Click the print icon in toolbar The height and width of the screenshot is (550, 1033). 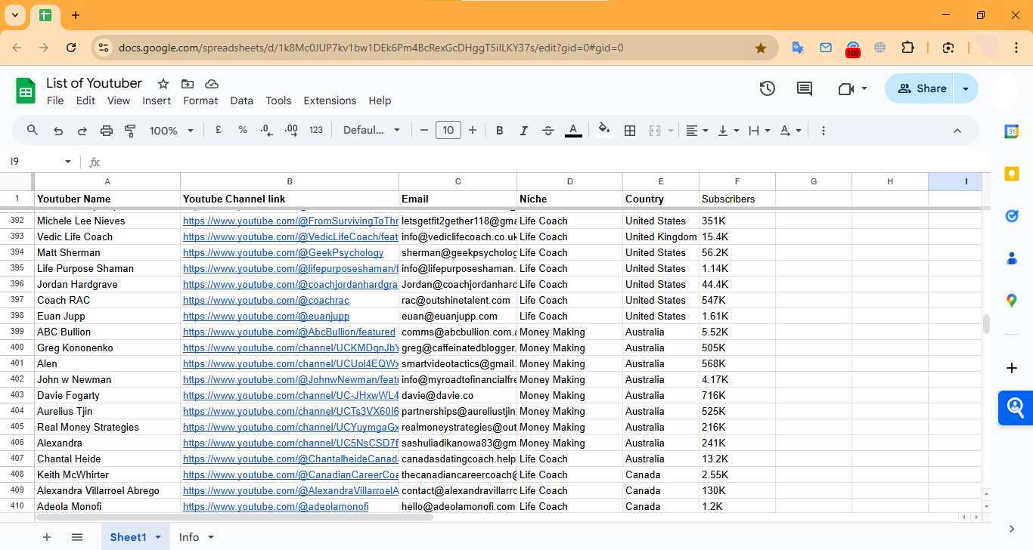(106, 131)
